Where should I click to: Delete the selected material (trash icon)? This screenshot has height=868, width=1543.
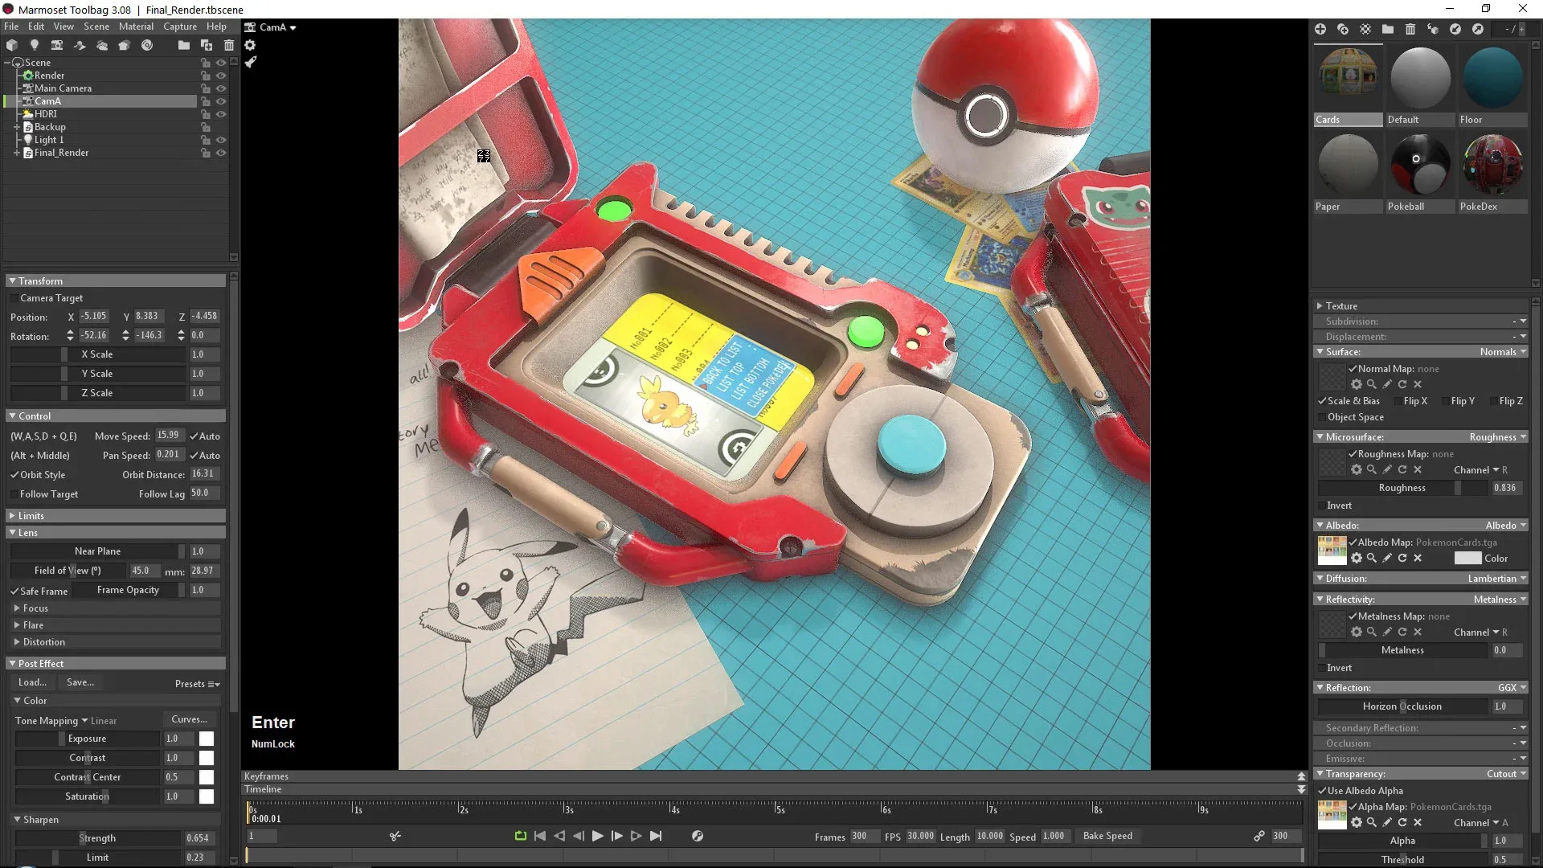click(1410, 29)
